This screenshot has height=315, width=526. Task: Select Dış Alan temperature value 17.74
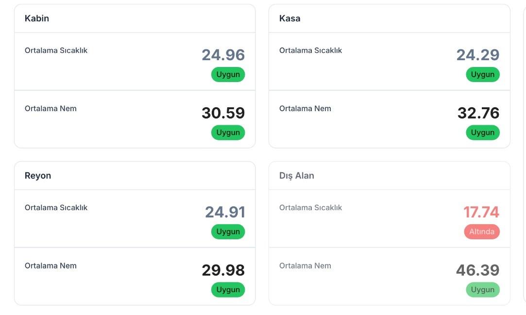click(481, 212)
